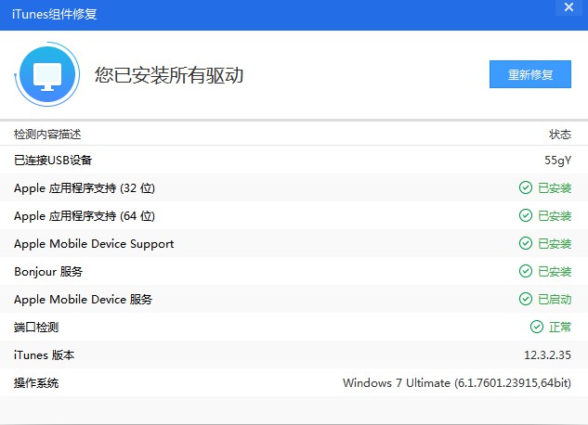Screen dimensions: 588x425
Task: Click the check icon for Apple Mobile Device Support
Action: point(526,243)
